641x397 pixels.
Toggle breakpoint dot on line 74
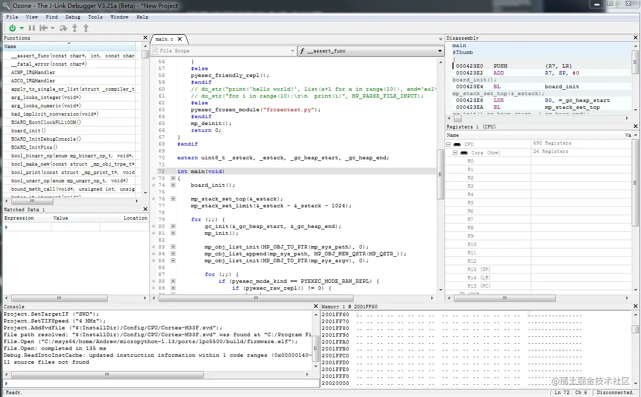tap(153, 185)
